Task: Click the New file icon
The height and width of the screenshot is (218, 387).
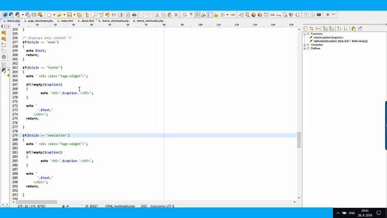Action: 50,15
